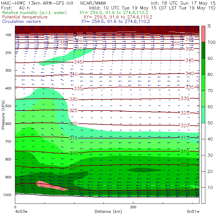
Task: Click the dark green 90–100% colorbar segment
Action: (x=203, y=50)
